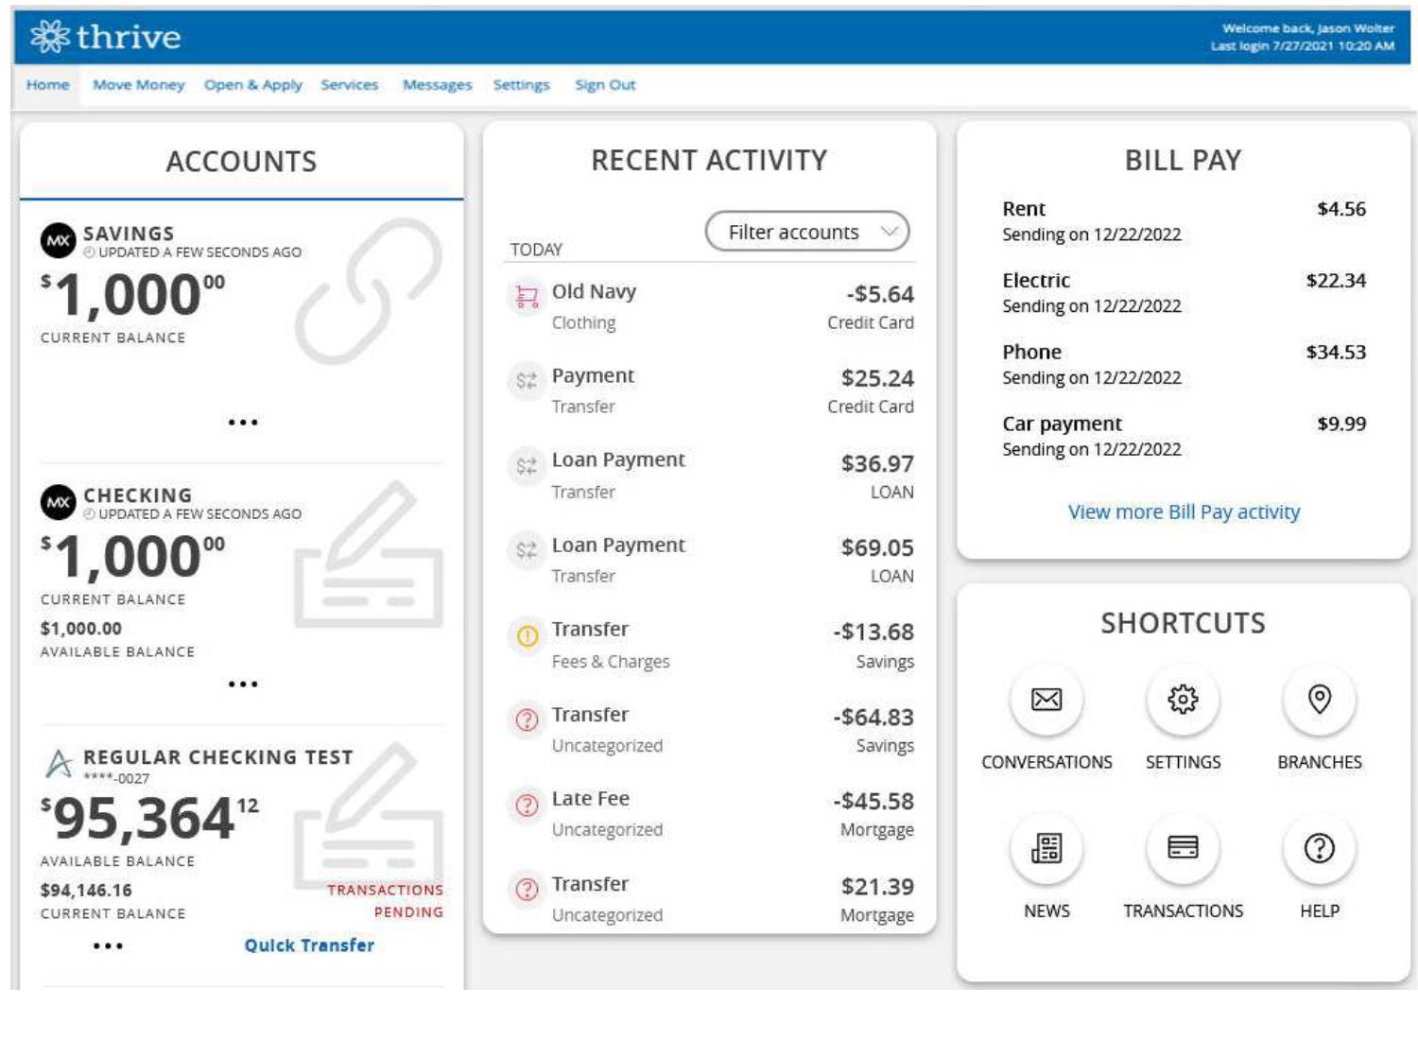The image size is (1418, 1040).
Task: Open the Help question mark shortcut
Action: click(1319, 848)
